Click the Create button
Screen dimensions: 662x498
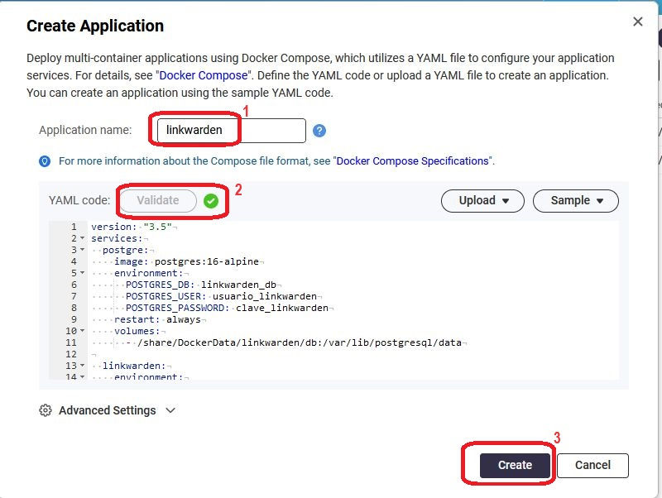tap(515, 465)
